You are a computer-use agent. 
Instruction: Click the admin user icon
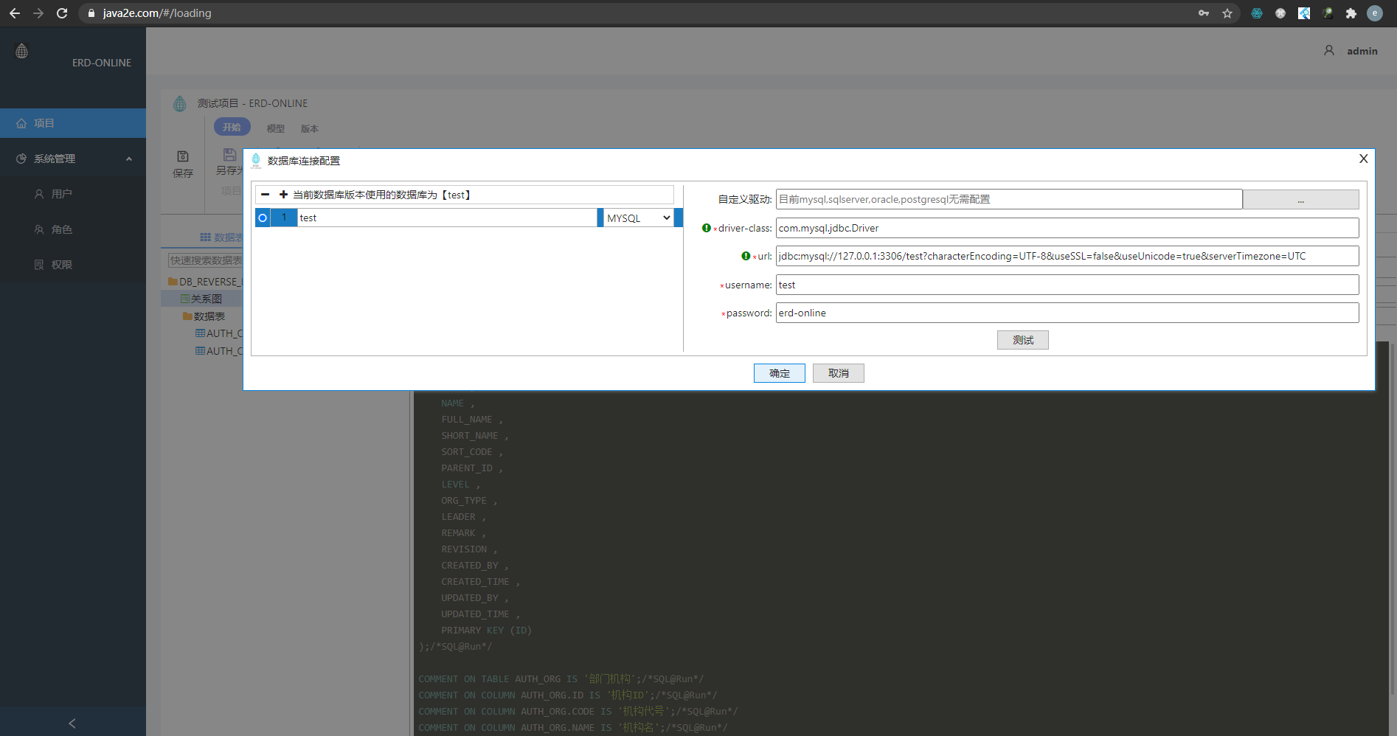tap(1329, 50)
